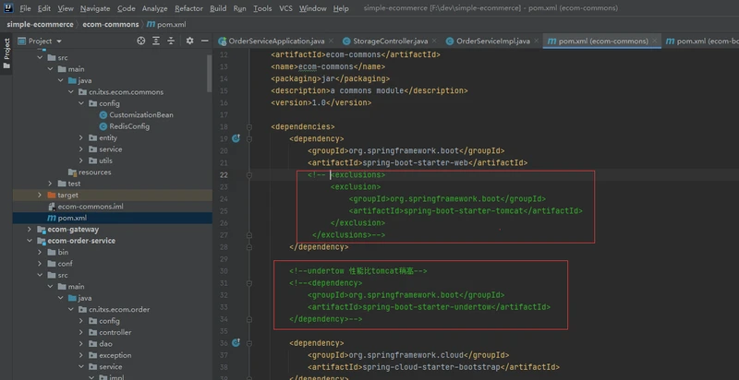Switch to the StorageController.java tab
Viewport: 739px width, 380px height.
coord(384,41)
